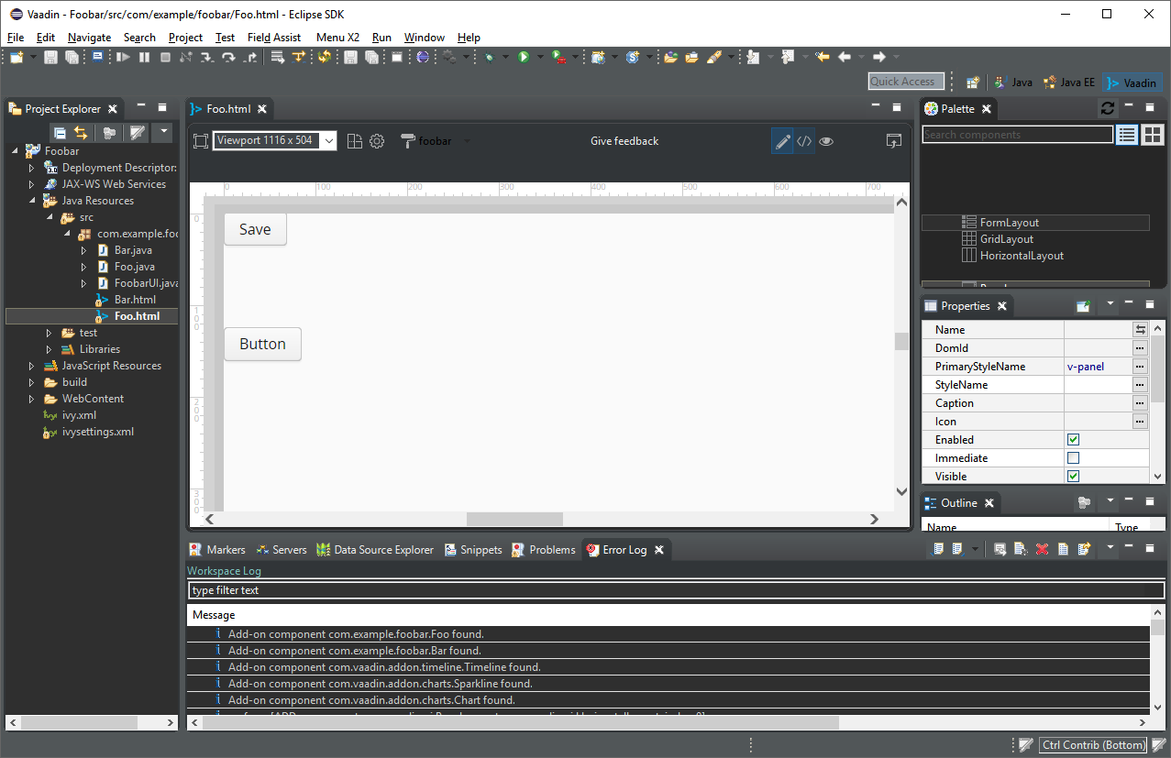
Task: Toggle the preview eye icon
Action: pos(826,141)
